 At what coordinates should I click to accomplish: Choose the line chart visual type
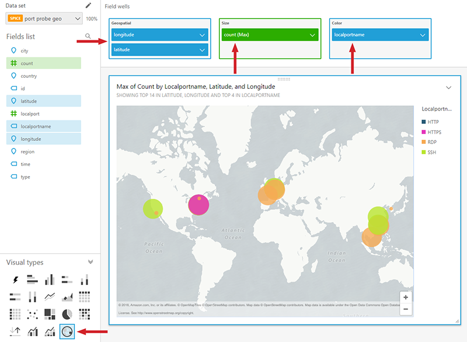pyautogui.click(x=50, y=296)
